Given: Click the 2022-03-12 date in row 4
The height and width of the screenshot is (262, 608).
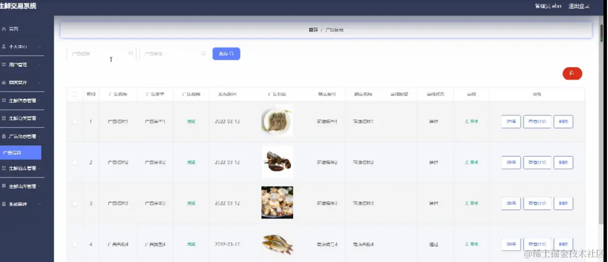Looking at the screenshot, I should click(x=227, y=244).
